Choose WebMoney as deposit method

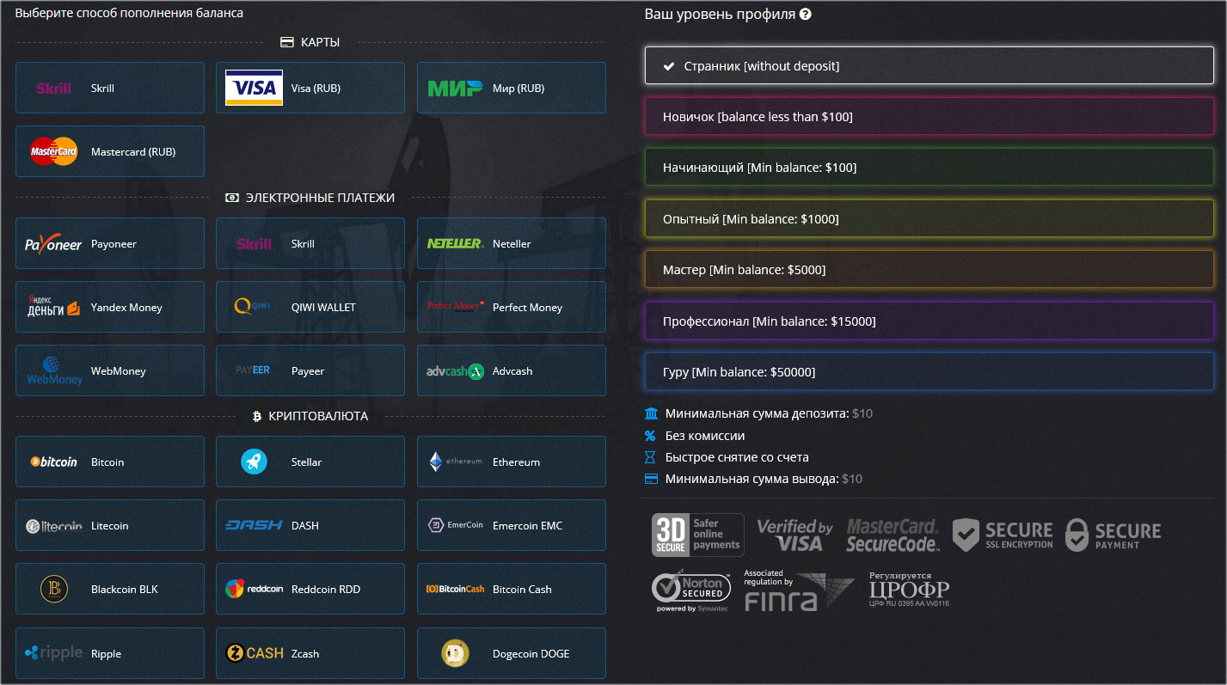[110, 370]
